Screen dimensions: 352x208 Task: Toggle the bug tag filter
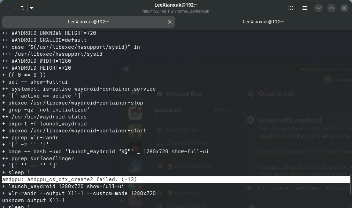[x=261, y=188]
